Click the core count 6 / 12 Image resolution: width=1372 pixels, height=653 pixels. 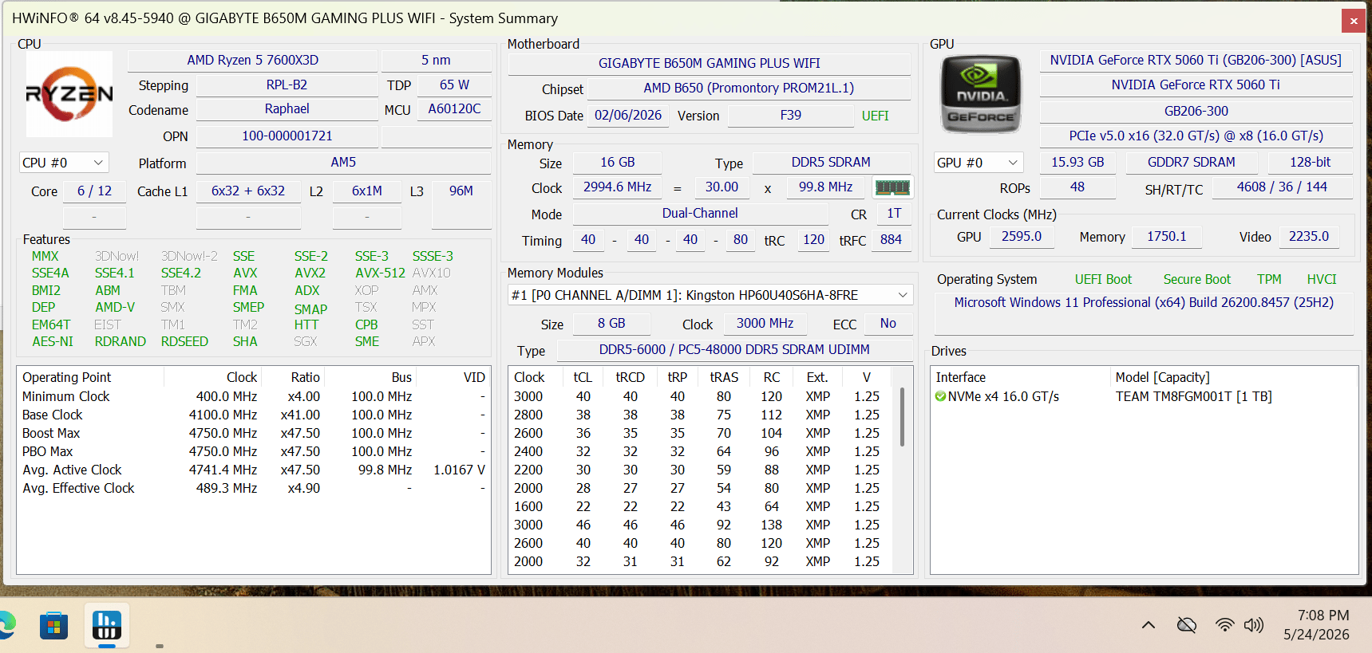94,191
